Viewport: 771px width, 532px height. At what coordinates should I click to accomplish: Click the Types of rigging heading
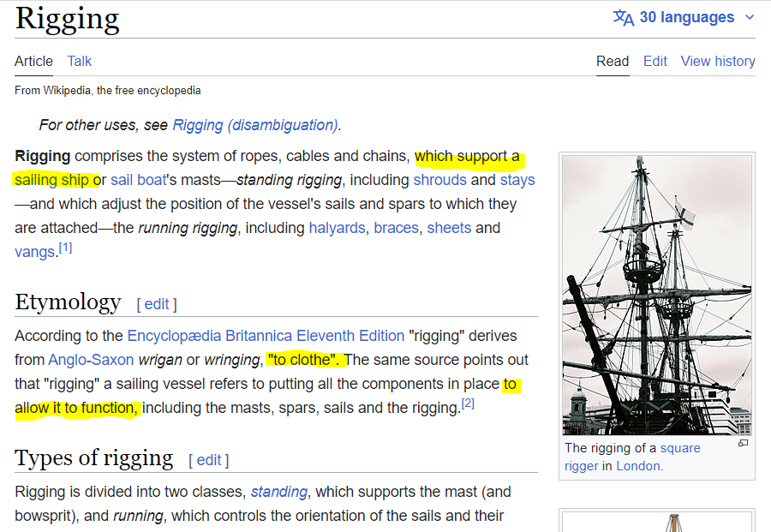click(x=94, y=457)
